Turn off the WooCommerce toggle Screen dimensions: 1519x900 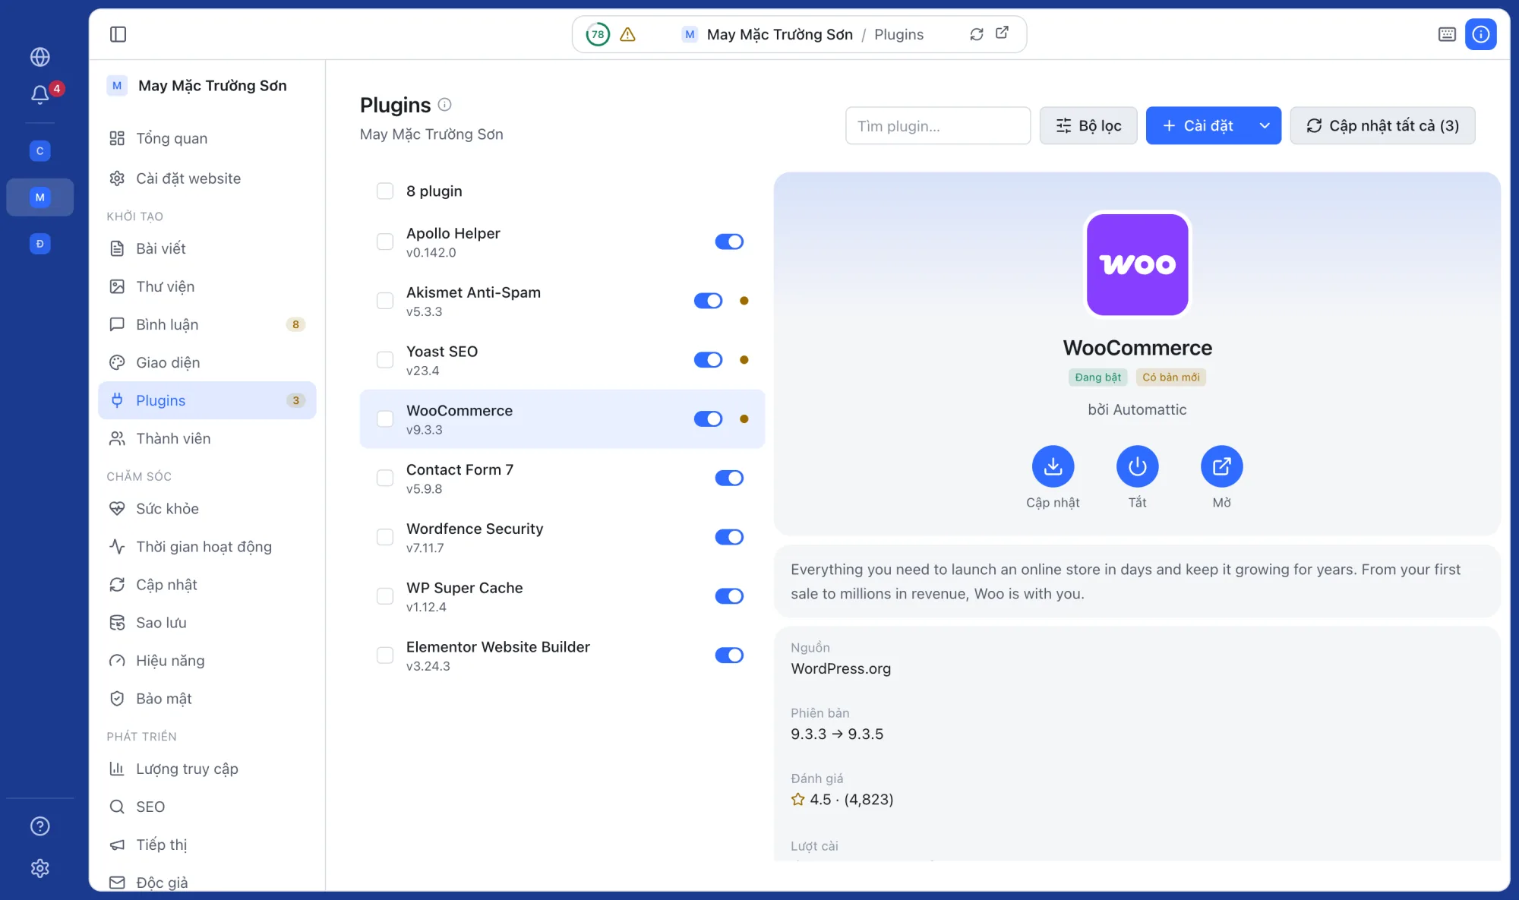(708, 418)
